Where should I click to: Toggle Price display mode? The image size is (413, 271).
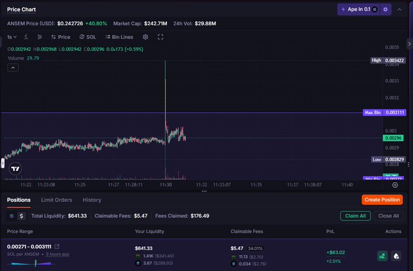point(61,37)
